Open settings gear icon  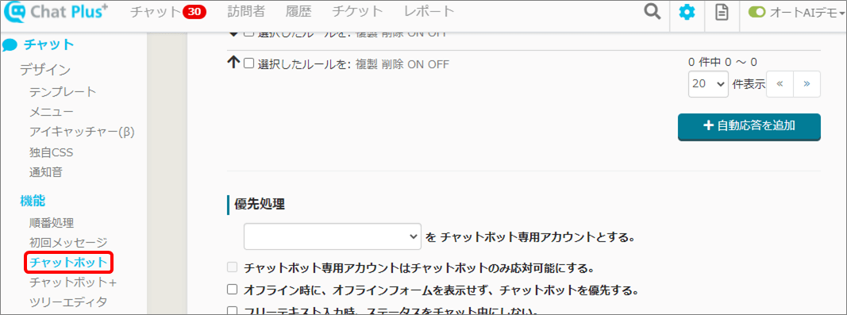(687, 12)
